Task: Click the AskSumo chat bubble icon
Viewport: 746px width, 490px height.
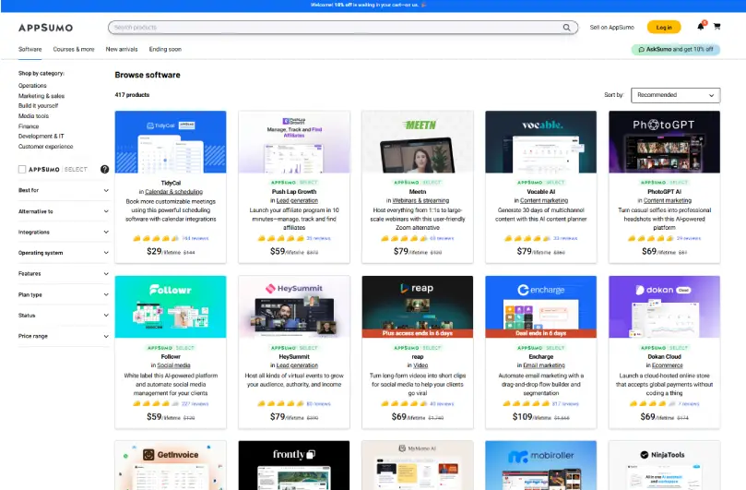Action: point(641,50)
